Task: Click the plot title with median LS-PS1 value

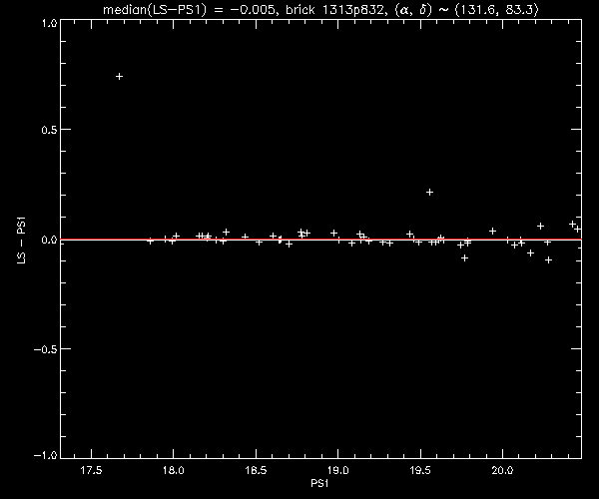Action: pyautogui.click(x=320, y=10)
